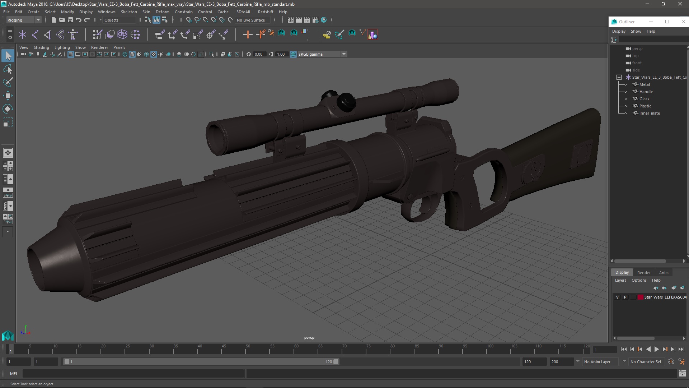Click the Save scene icon
The height and width of the screenshot is (388, 689).
tap(70, 20)
